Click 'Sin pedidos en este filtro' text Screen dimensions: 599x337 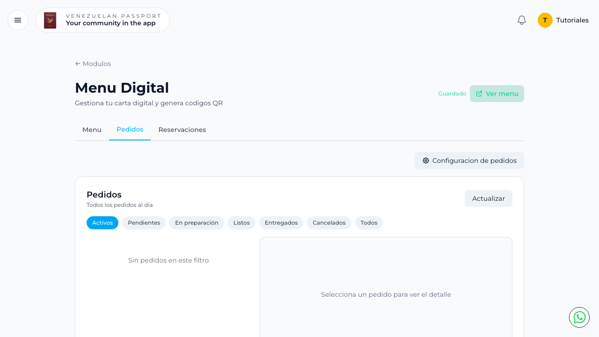coord(168,260)
